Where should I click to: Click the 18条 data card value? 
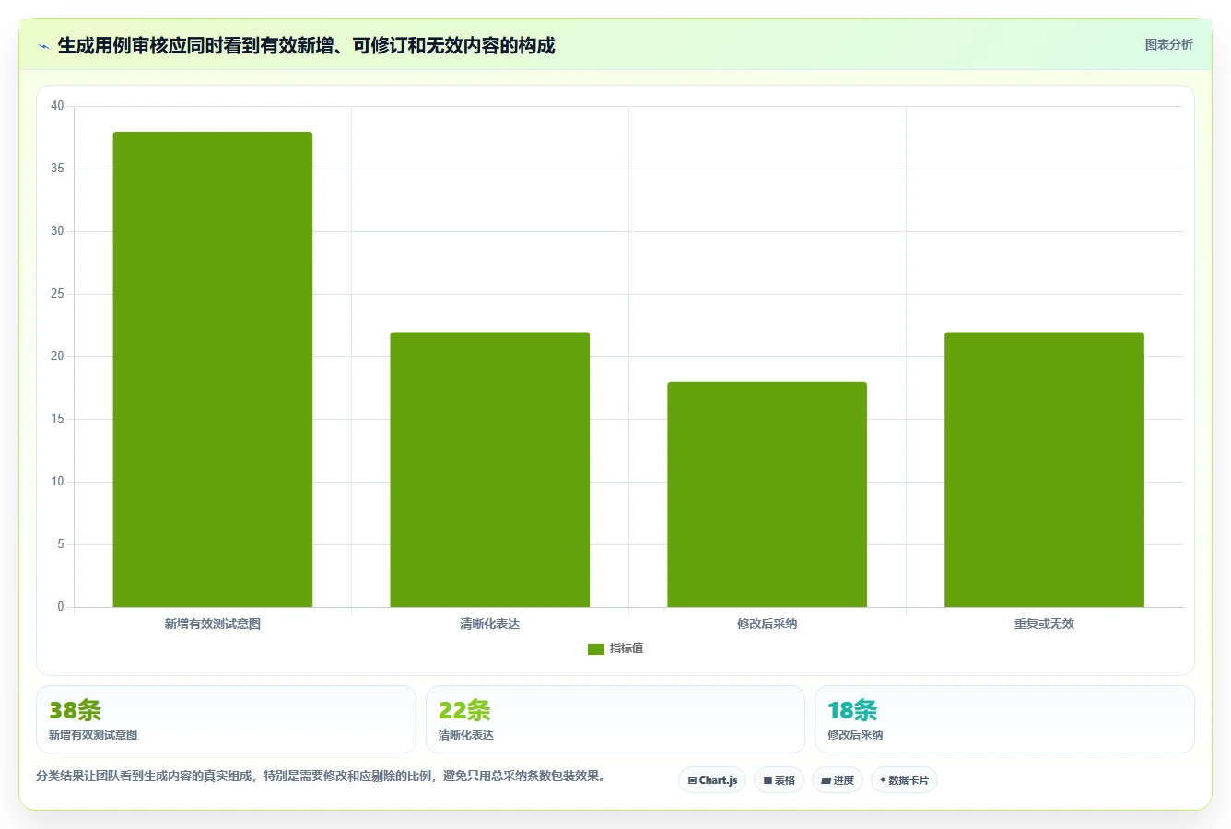point(853,710)
